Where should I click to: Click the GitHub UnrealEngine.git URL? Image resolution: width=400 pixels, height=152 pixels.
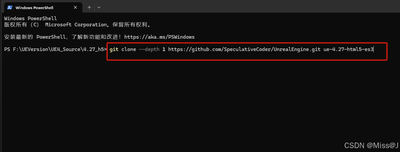click(244, 49)
